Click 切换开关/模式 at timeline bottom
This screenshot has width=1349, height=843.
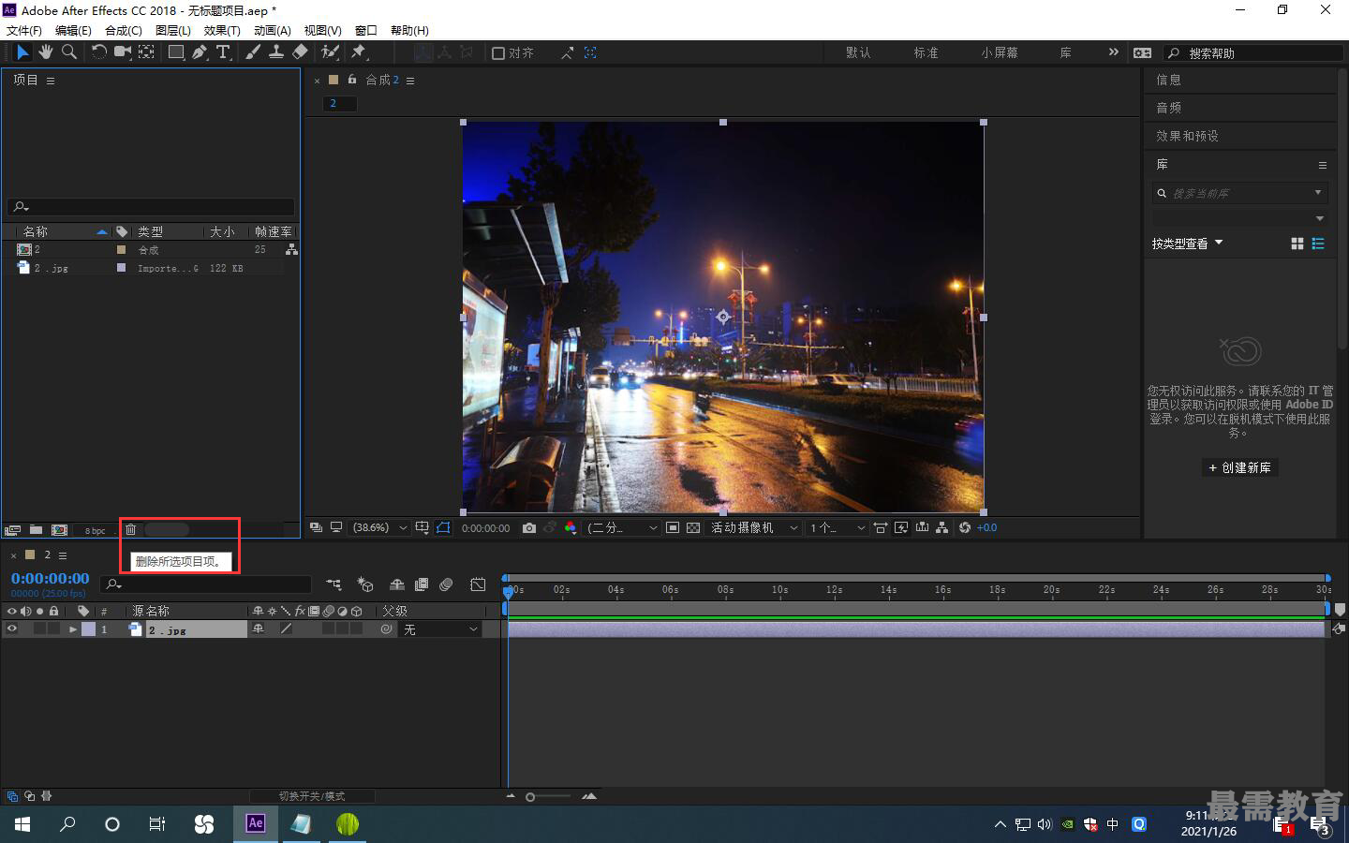pos(312,796)
